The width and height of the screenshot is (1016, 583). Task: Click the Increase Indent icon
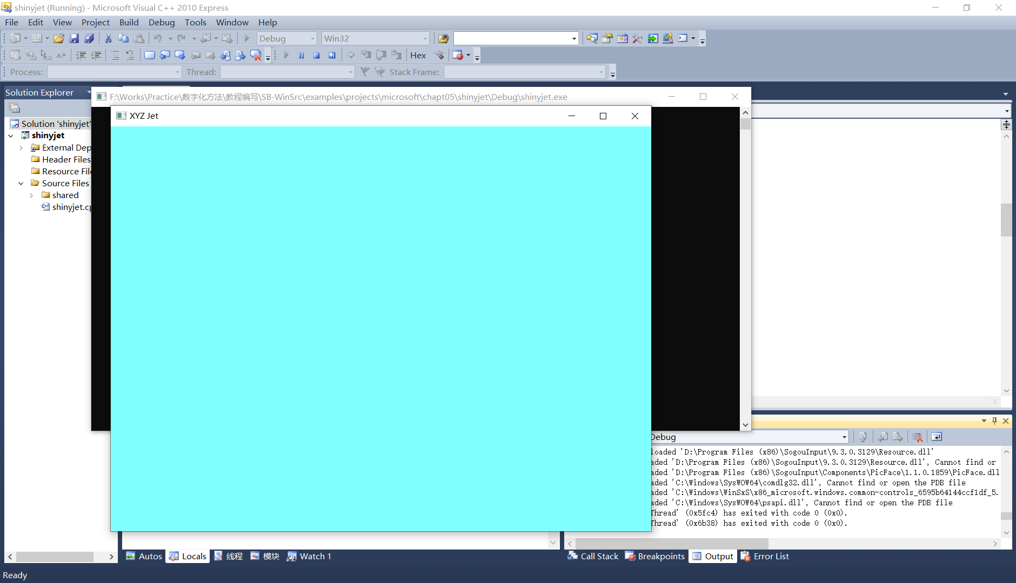96,55
